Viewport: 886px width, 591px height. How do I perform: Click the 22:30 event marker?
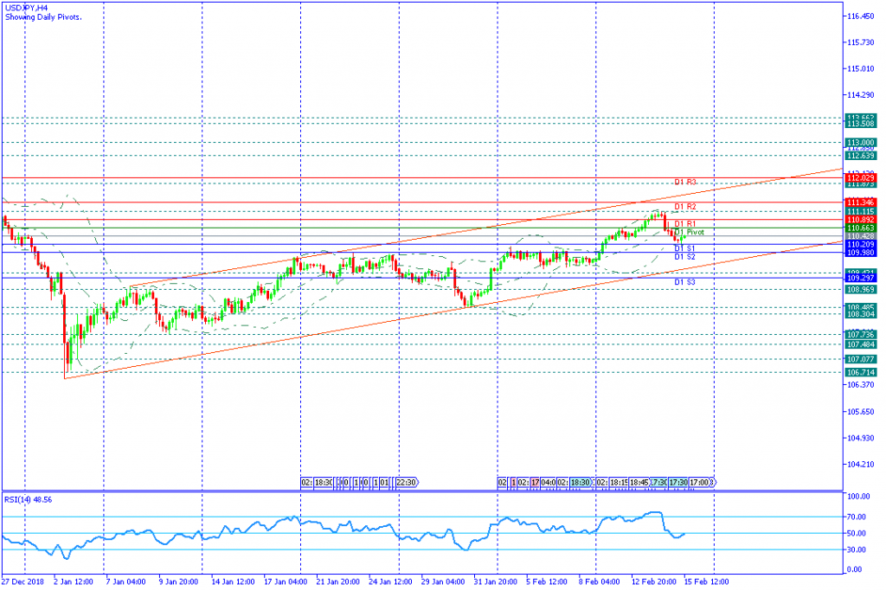pos(406,482)
